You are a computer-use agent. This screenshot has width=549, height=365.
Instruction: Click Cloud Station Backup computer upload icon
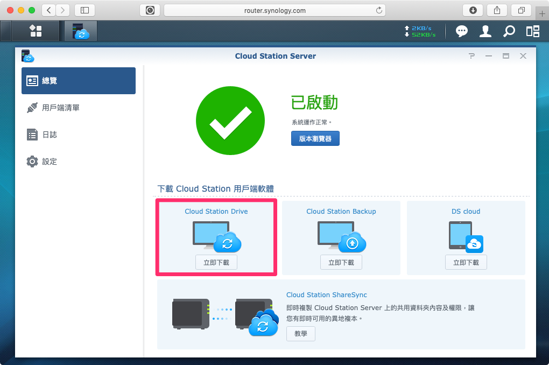pyautogui.click(x=342, y=236)
